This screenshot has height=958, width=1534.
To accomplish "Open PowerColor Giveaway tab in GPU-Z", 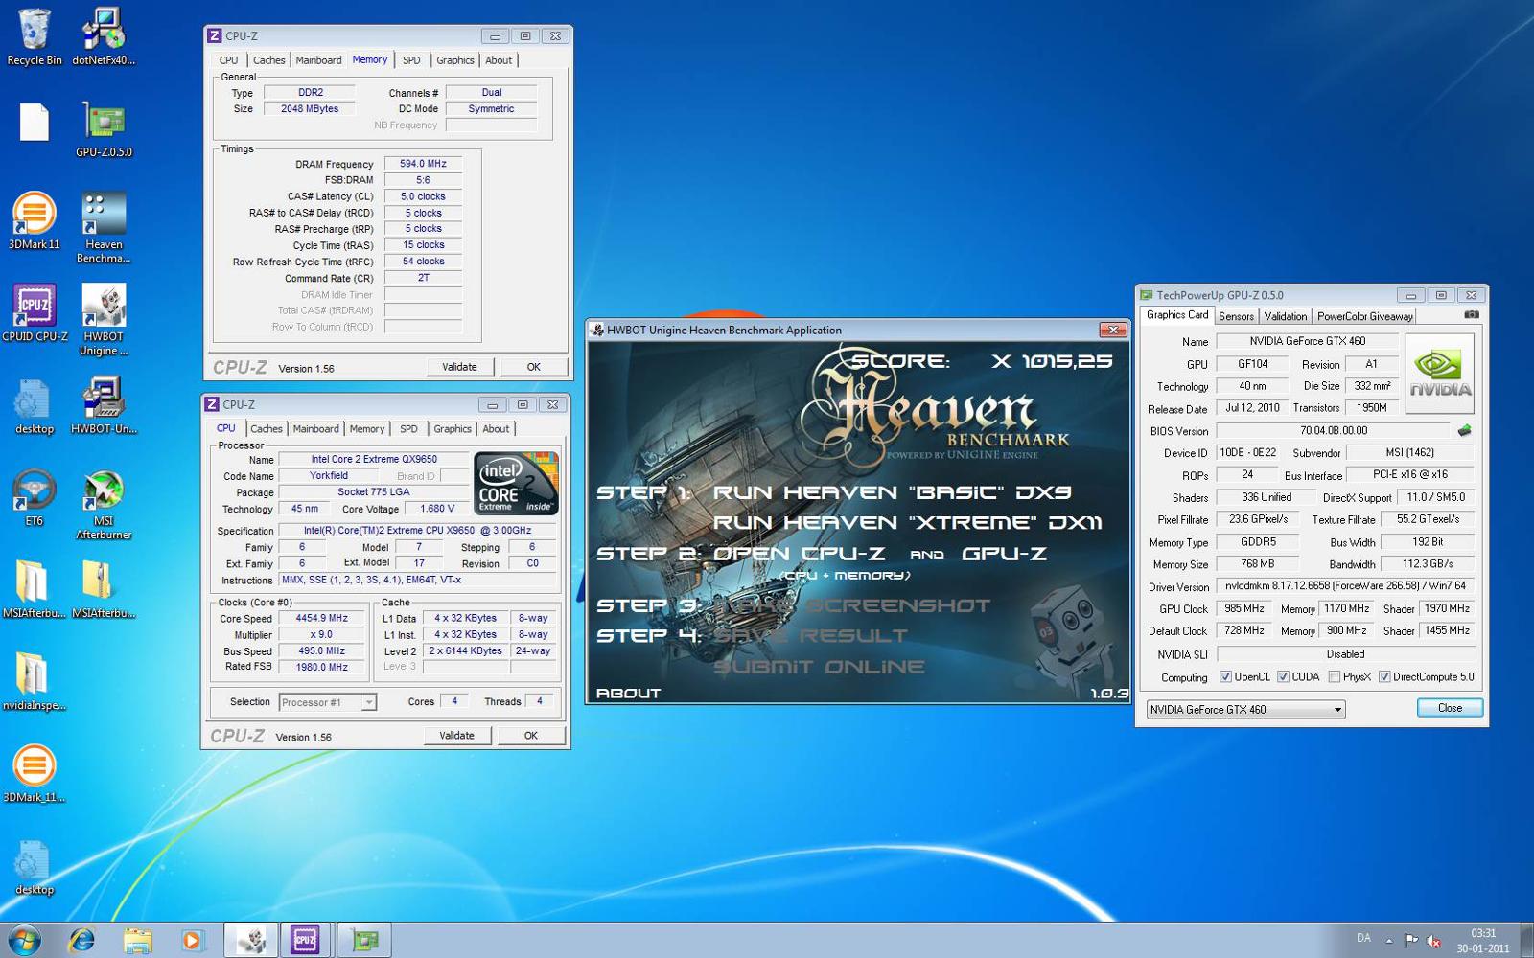I will point(1364,316).
